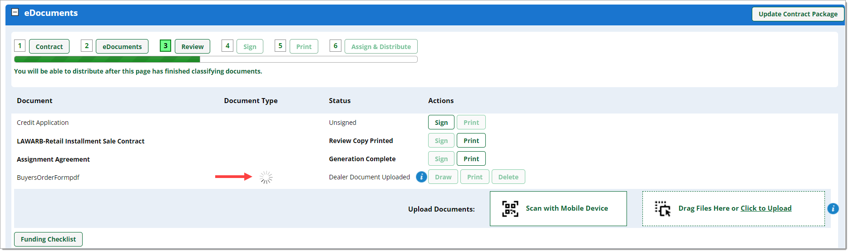This screenshot has height=252, width=849.
Task: Print the Assignment Agreement
Action: (471, 159)
